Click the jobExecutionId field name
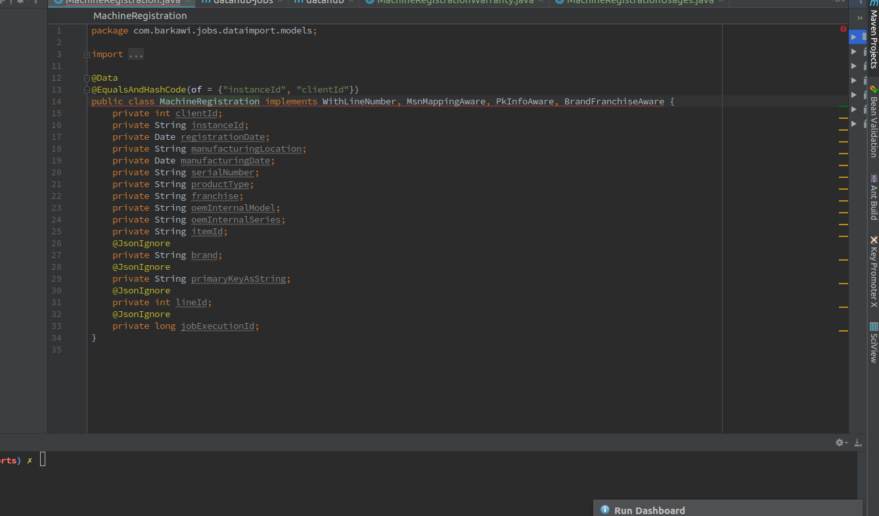The height and width of the screenshot is (516, 879). [217, 326]
